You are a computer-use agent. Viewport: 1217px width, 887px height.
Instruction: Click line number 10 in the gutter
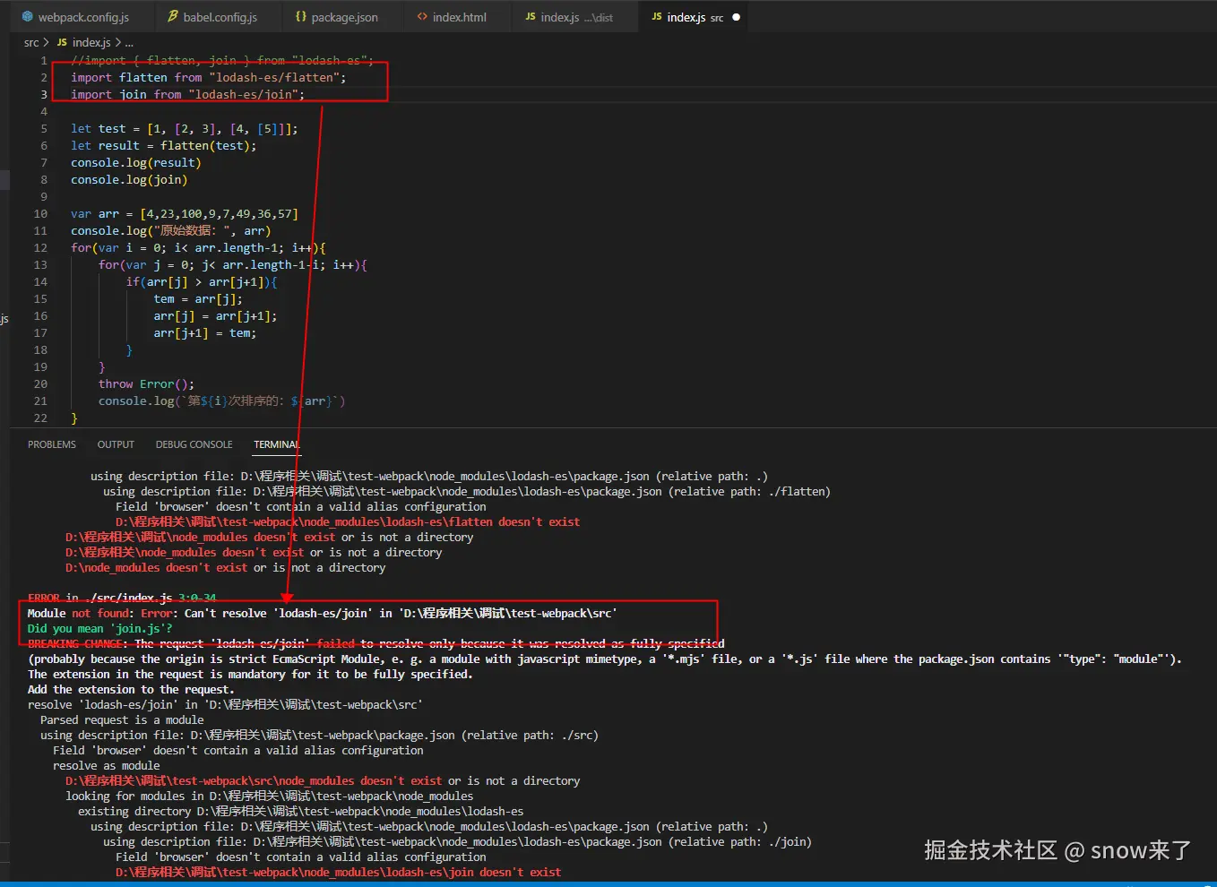point(40,214)
